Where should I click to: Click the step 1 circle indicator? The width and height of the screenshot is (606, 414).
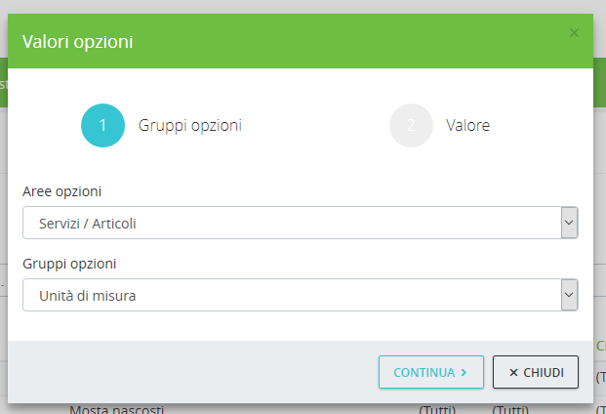102,125
